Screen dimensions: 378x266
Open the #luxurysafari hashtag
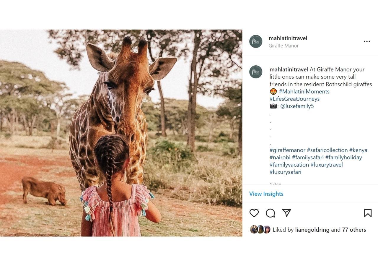[285, 172]
